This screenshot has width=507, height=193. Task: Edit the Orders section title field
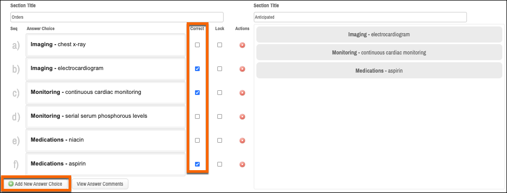point(116,17)
